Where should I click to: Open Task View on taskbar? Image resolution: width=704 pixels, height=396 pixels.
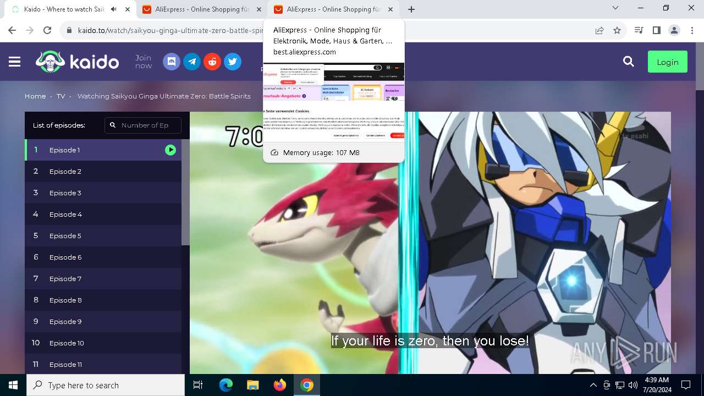click(x=198, y=385)
